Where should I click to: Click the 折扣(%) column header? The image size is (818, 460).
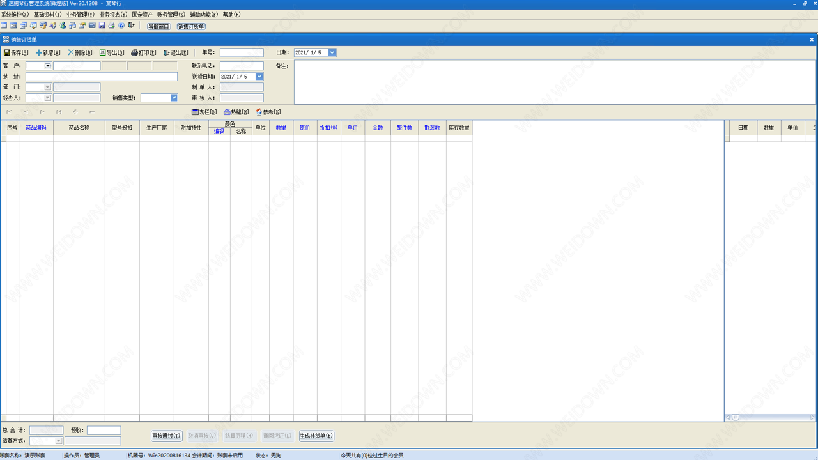pyautogui.click(x=328, y=128)
